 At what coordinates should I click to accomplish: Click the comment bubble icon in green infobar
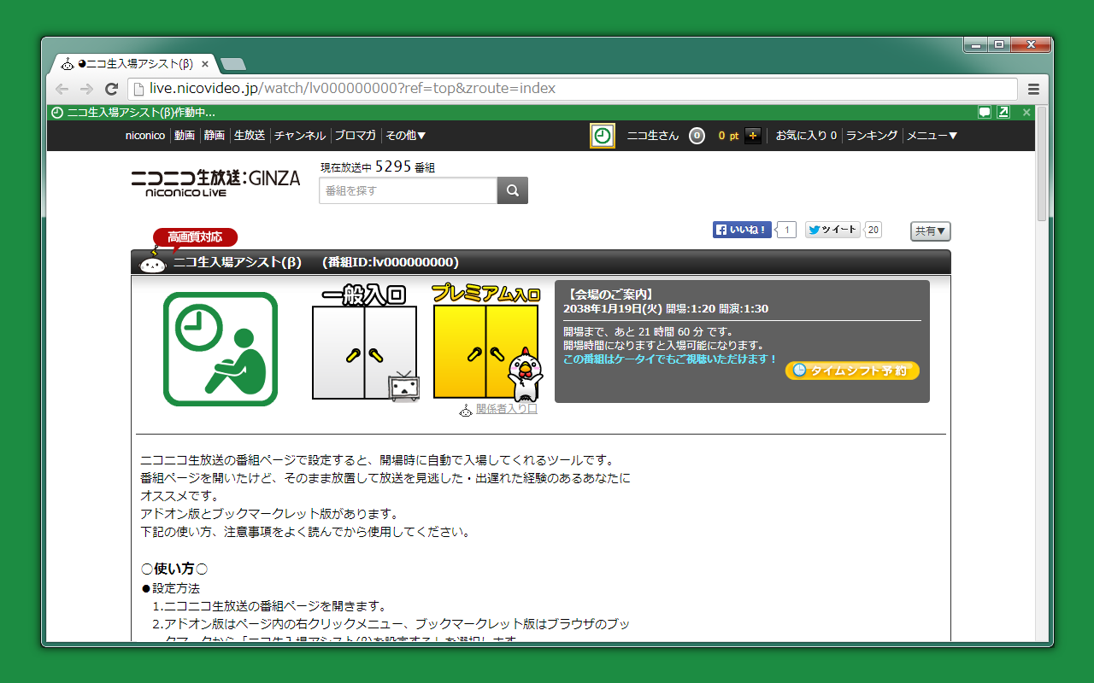coord(985,112)
